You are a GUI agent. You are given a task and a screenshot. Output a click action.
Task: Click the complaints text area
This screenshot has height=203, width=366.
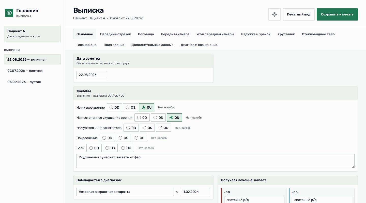click(x=216, y=161)
